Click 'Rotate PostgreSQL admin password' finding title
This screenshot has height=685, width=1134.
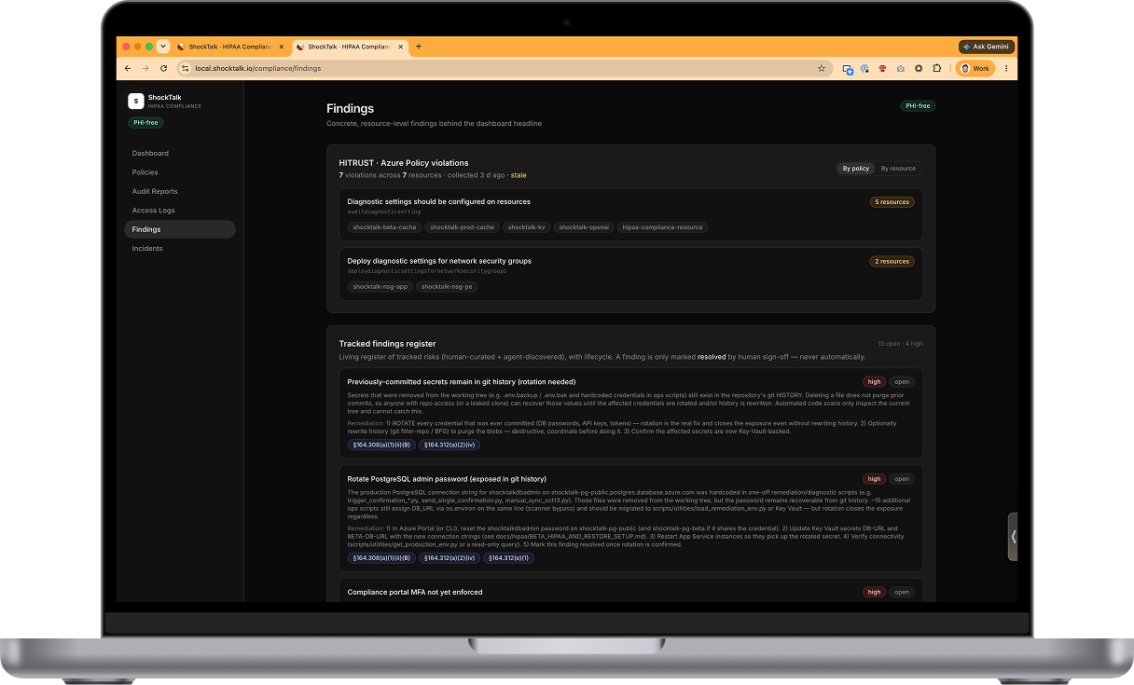(447, 479)
